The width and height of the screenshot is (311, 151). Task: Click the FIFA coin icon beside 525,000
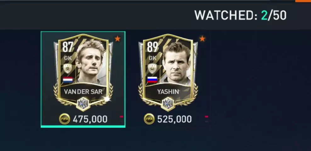149,119
